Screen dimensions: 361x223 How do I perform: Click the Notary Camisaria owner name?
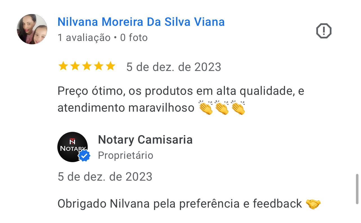pos(145,140)
